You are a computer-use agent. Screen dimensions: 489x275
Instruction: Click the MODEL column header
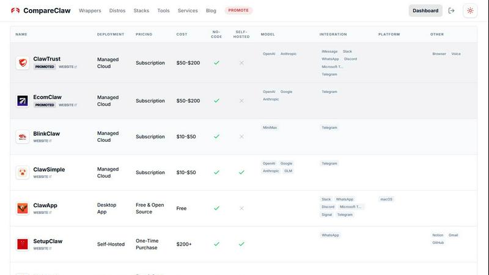coord(268,34)
